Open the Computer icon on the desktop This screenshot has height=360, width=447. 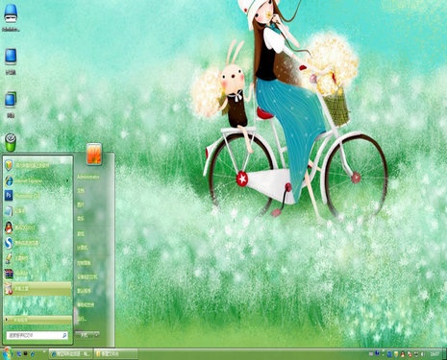[x=11, y=61]
